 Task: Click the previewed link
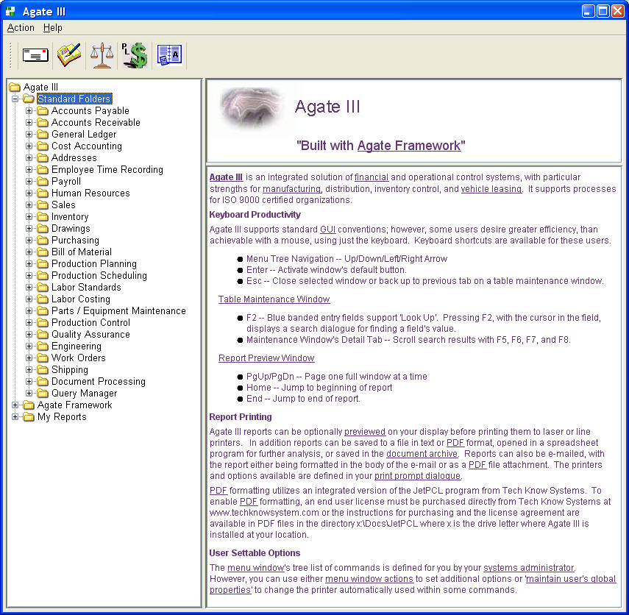click(365, 432)
